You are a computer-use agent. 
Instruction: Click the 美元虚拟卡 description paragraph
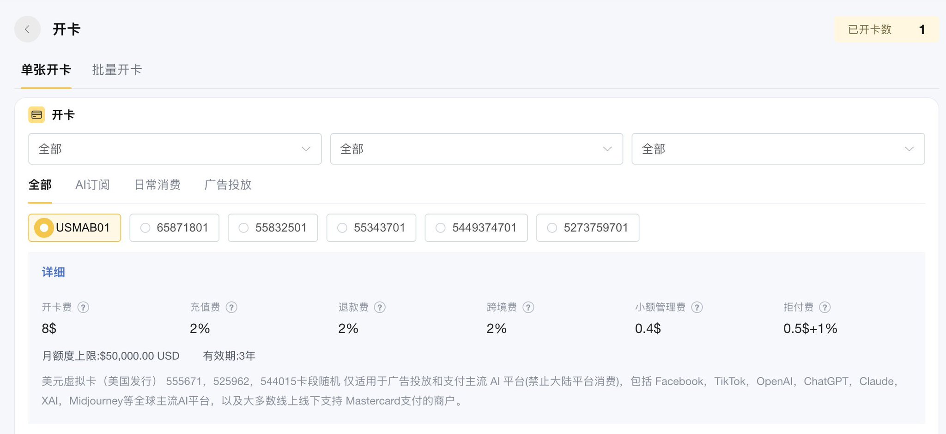click(469, 391)
